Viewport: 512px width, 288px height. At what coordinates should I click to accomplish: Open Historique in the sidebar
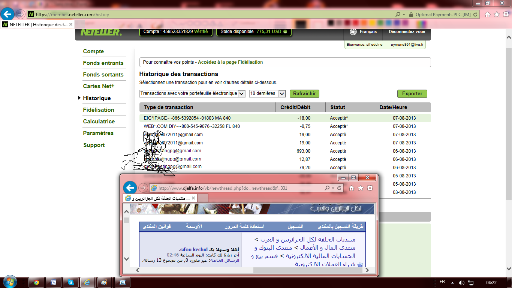click(x=97, y=98)
